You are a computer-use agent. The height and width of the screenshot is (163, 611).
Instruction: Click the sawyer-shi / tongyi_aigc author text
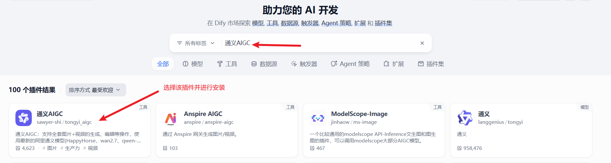pyautogui.click(x=64, y=122)
